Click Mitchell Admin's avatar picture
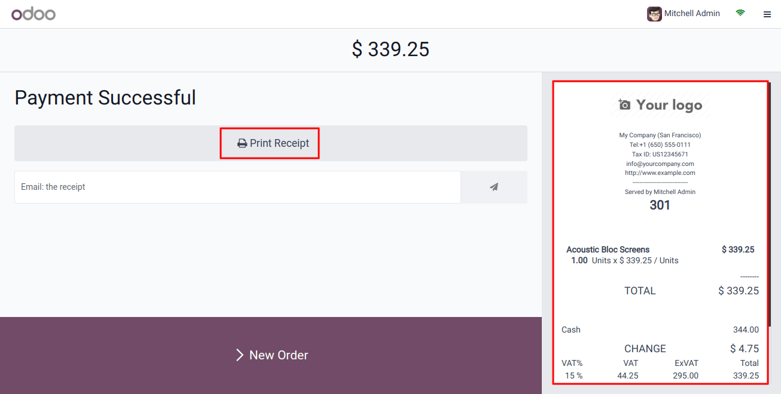Image resolution: width=781 pixels, height=394 pixels. [x=654, y=14]
